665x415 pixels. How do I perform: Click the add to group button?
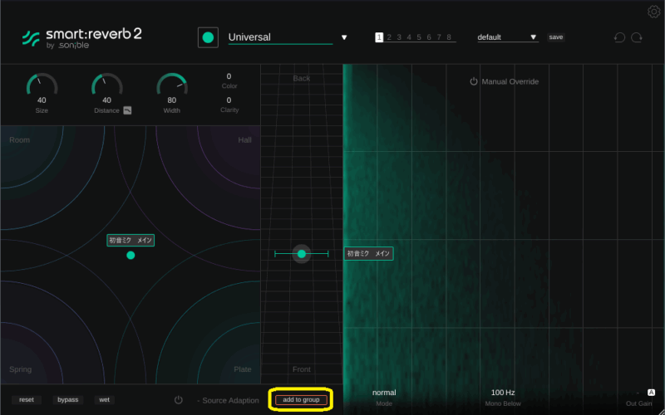click(301, 400)
